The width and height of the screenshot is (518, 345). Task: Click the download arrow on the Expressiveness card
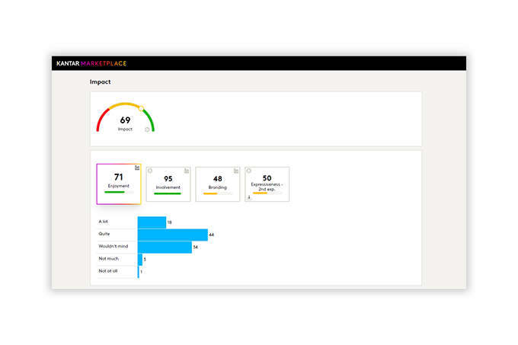coord(249,197)
